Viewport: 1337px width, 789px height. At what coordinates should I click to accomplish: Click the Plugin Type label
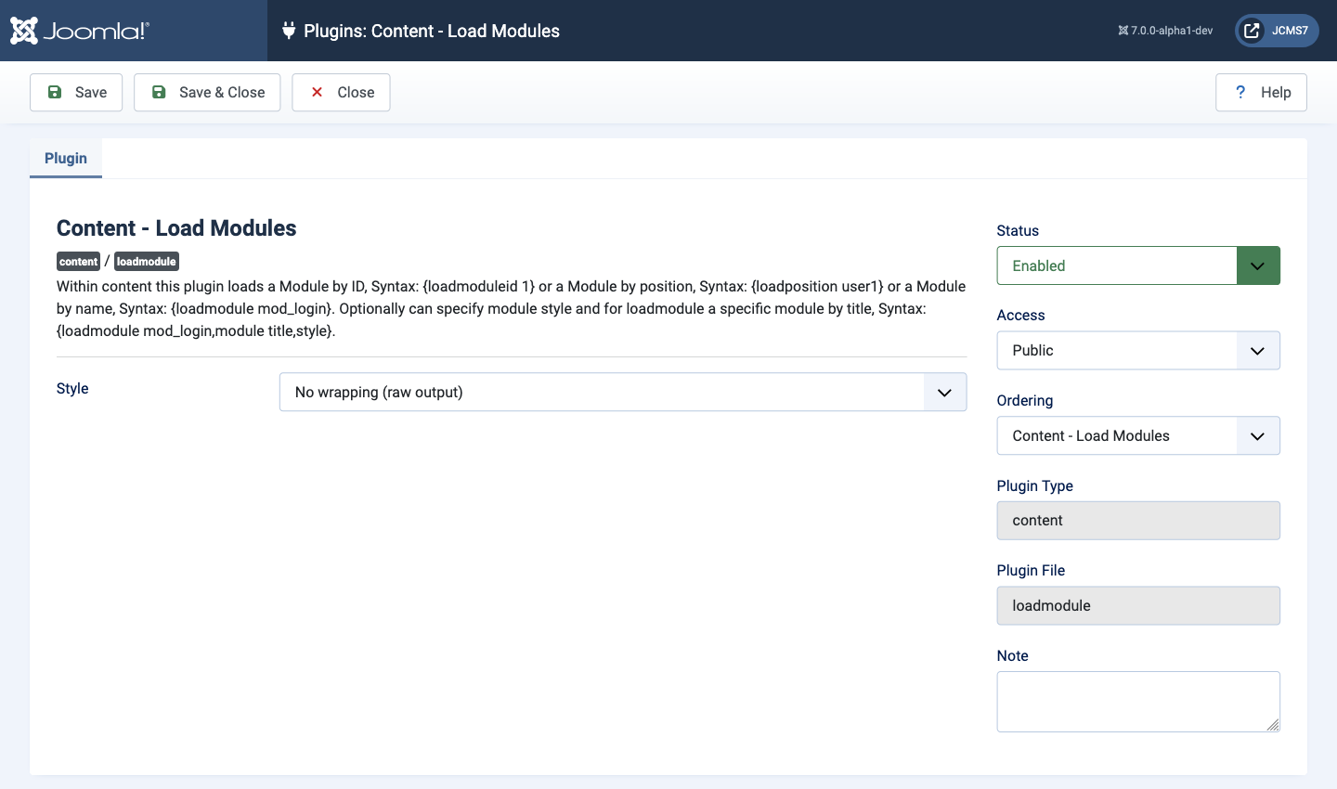(x=1035, y=485)
